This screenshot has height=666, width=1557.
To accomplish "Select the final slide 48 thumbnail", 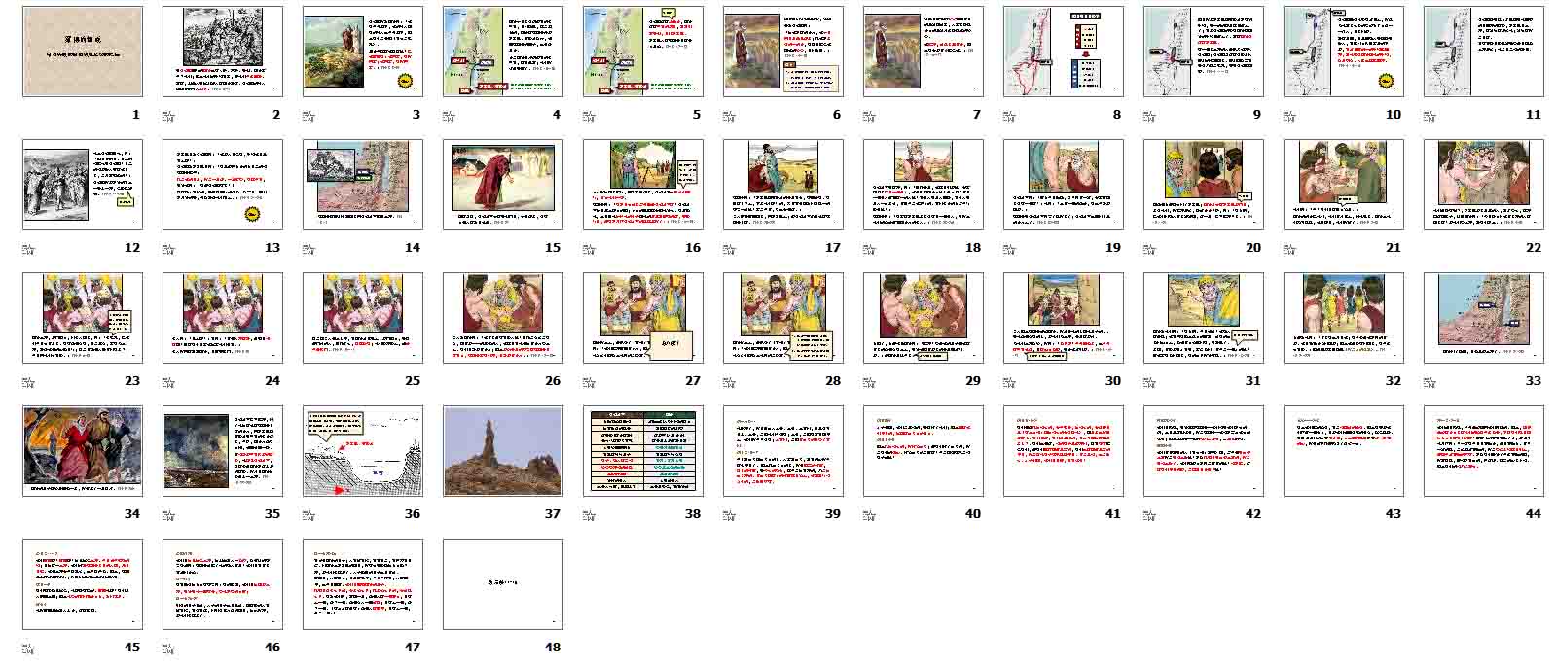I will pos(503,584).
